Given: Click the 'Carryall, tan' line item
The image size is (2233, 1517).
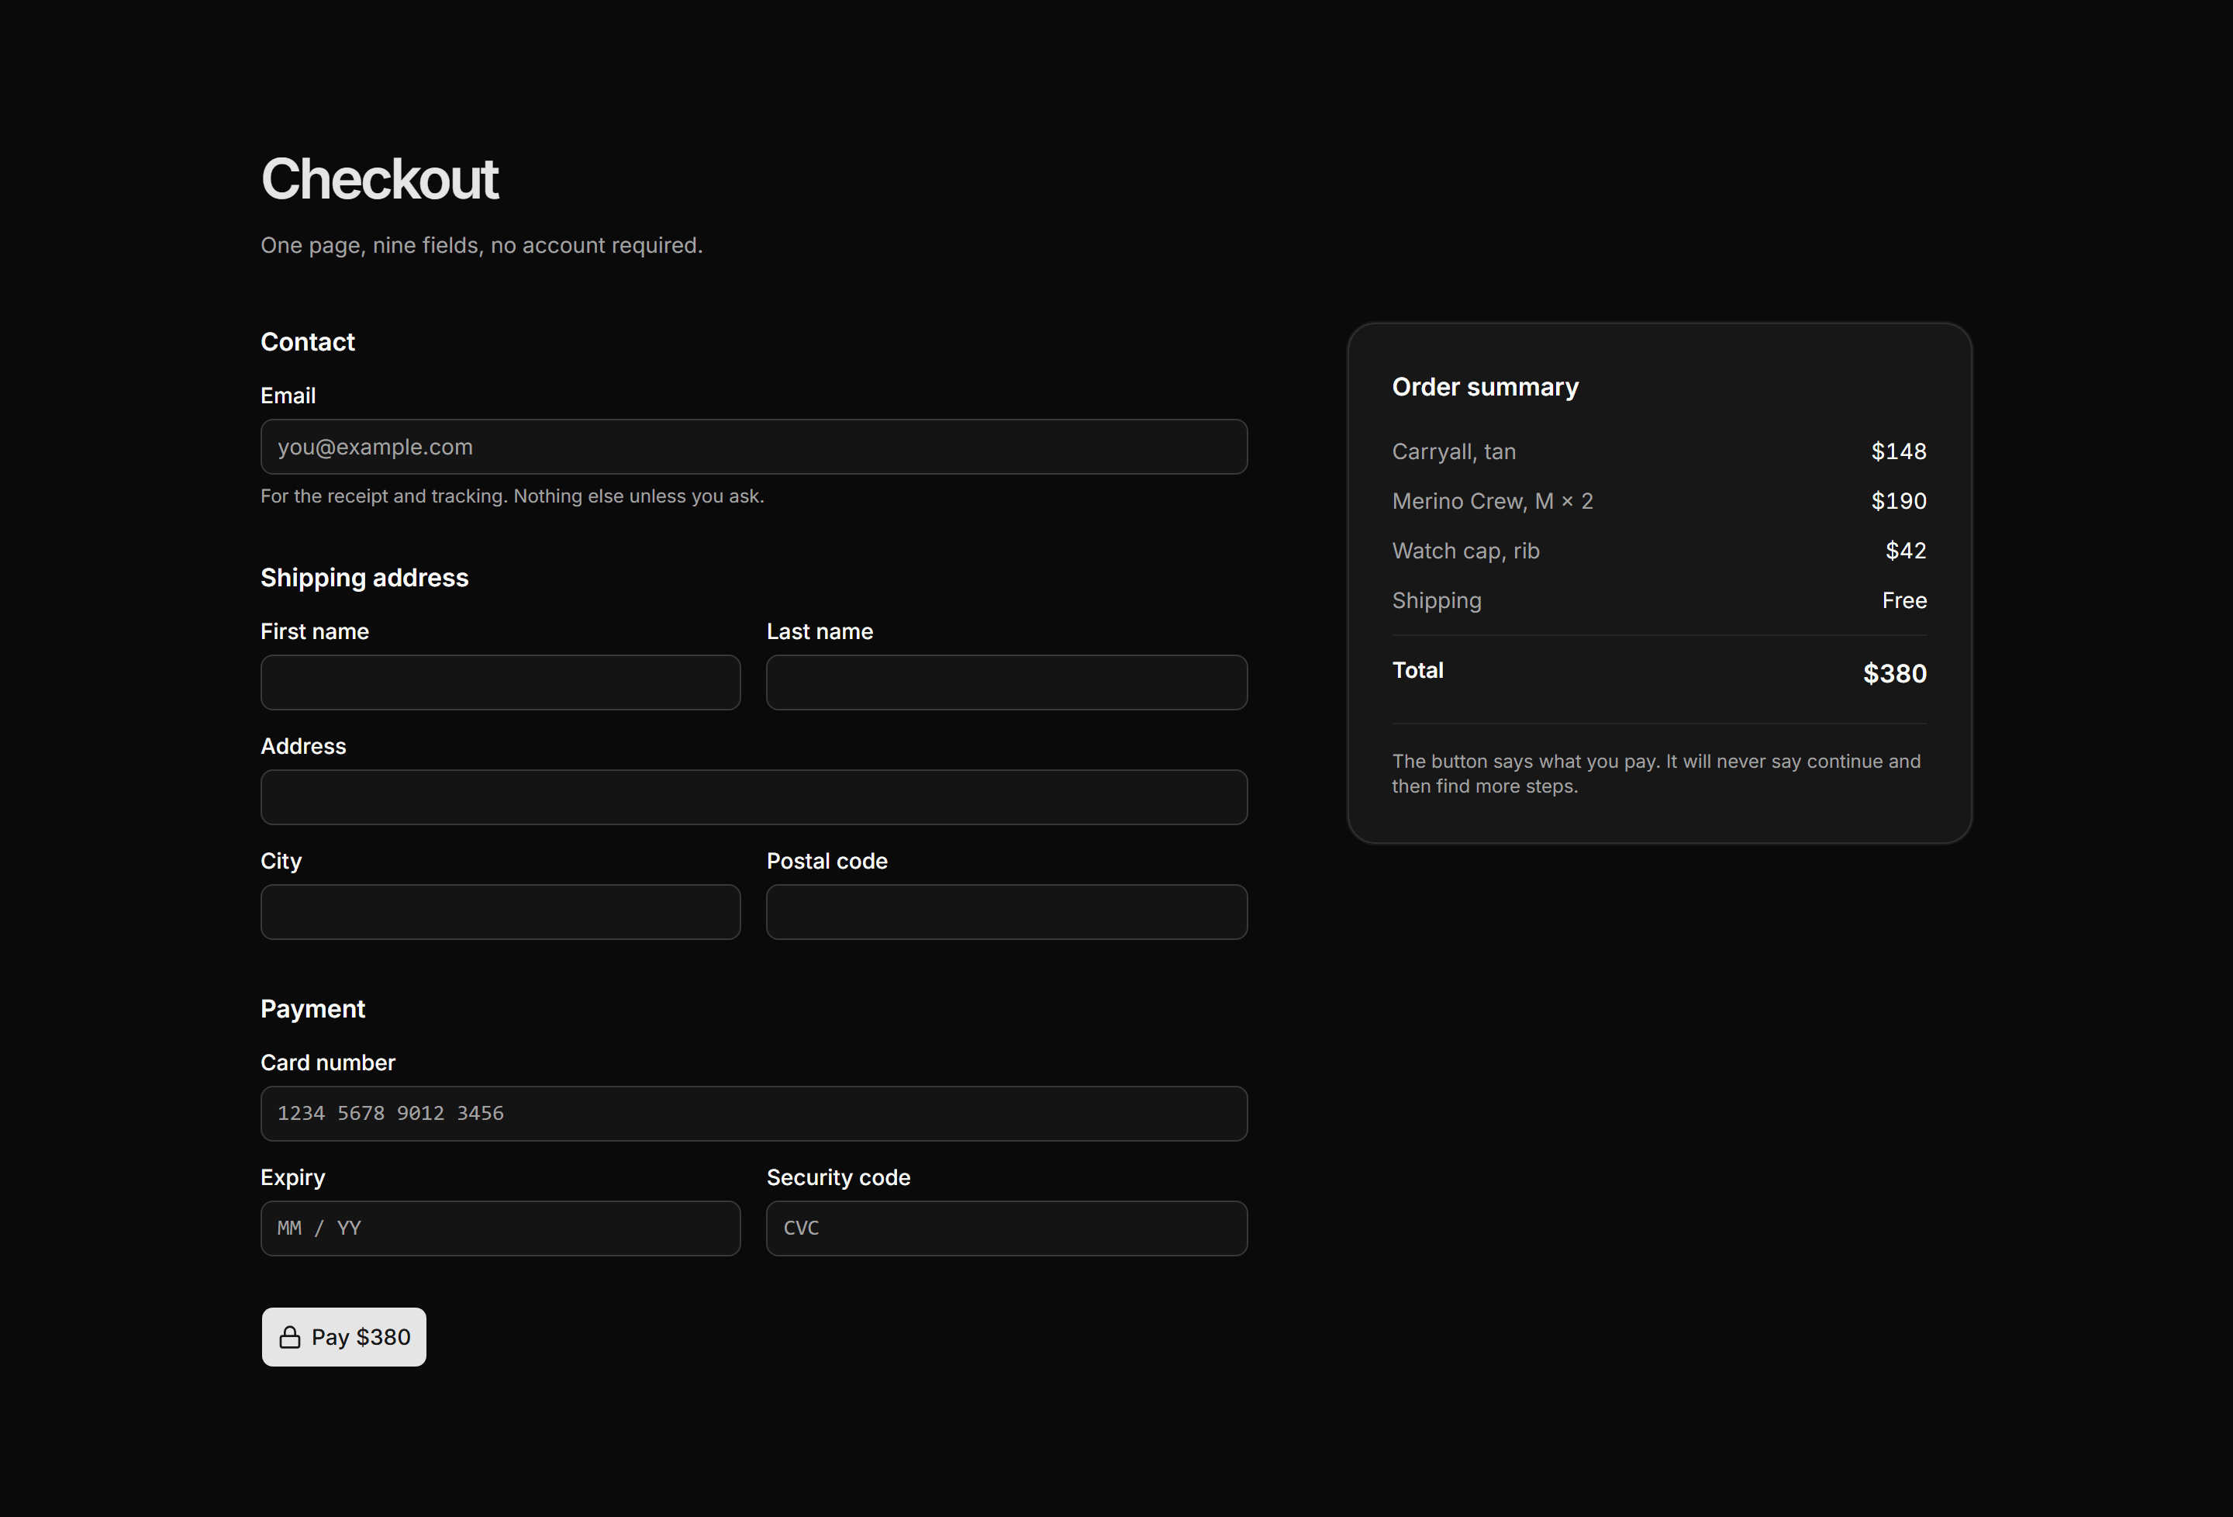Looking at the screenshot, I should click(x=1454, y=452).
